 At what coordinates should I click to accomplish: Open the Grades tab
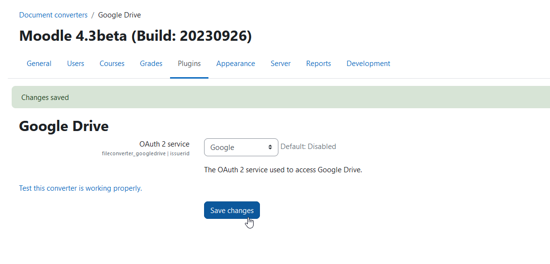[x=151, y=64]
